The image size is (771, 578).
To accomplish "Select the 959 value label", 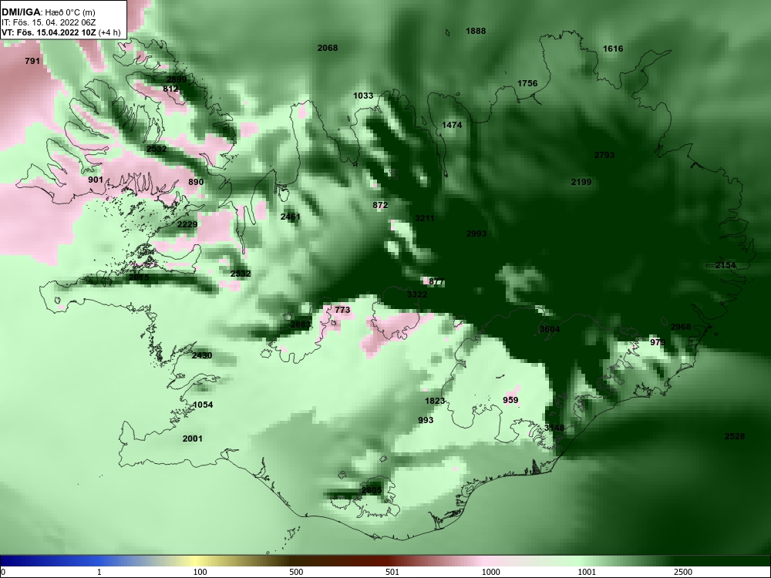I will click(510, 401).
